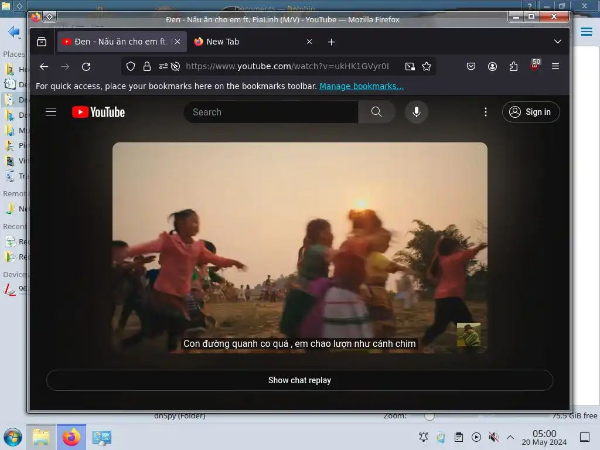Go forward one page in Firefox
The height and width of the screenshot is (450, 600).
pyautogui.click(x=65, y=67)
